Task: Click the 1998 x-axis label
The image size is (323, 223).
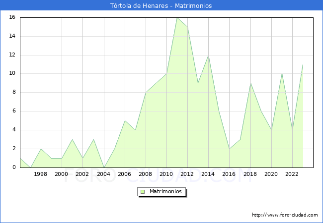Action: [x=40, y=174]
